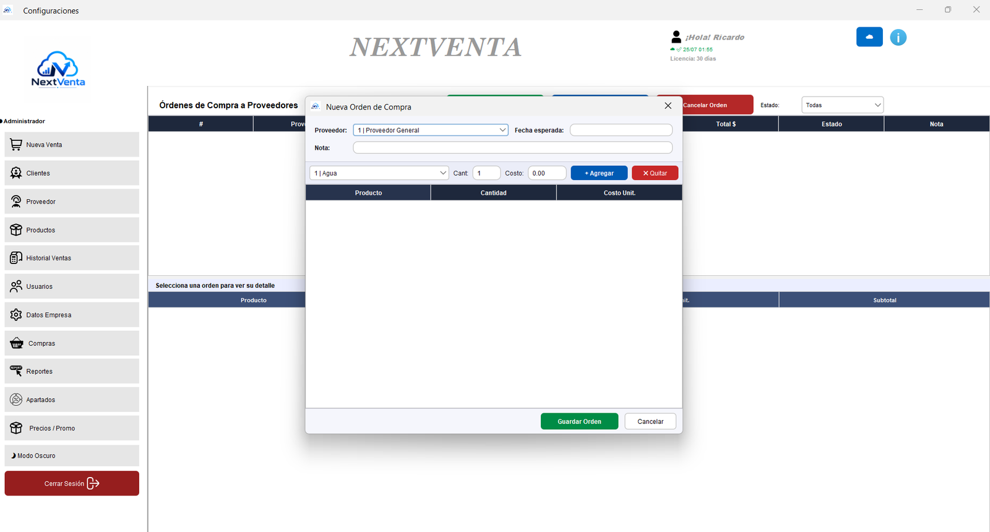
Task: Click the Nota column header in orders table
Action: point(937,124)
